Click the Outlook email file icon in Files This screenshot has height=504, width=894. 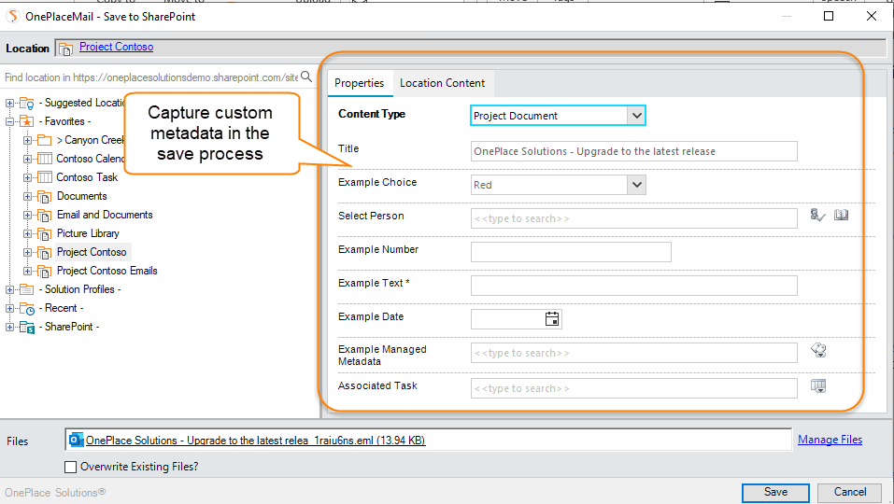[76, 440]
